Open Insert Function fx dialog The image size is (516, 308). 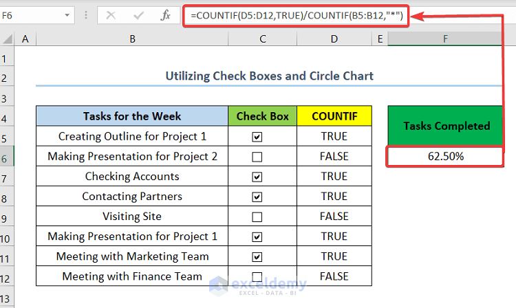click(x=165, y=15)
